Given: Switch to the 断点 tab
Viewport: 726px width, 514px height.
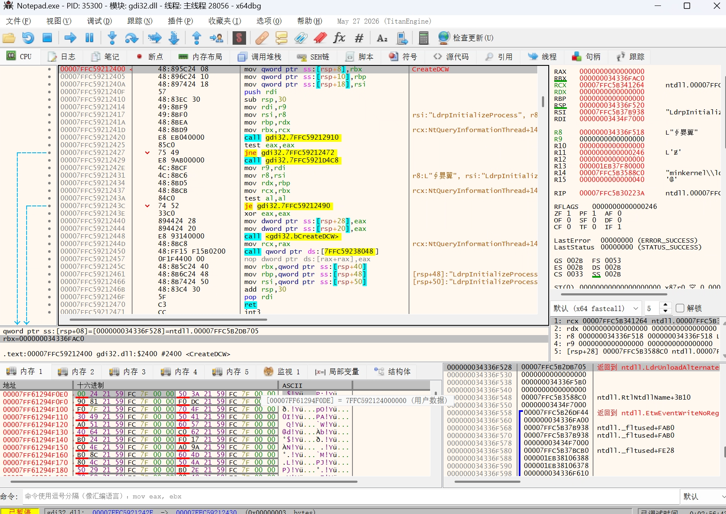Looking at the screenshot, I should coord(150,57).
